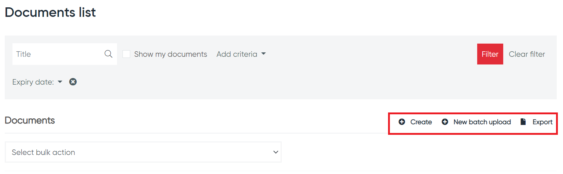563x174 pixels.
Task: Remove the Expiry date criterion with the X icon
Action: coord(73,82)
